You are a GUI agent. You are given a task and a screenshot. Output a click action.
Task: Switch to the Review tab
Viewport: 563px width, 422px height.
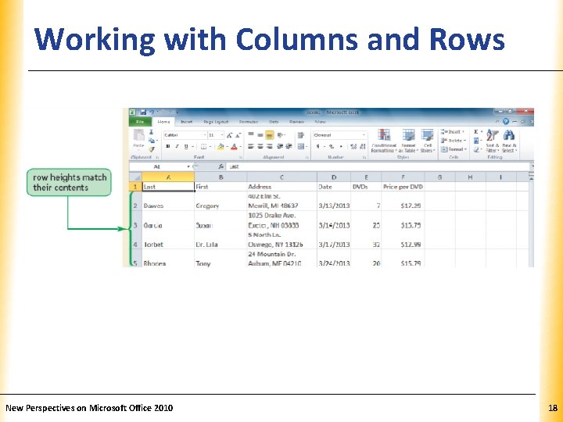296,122
